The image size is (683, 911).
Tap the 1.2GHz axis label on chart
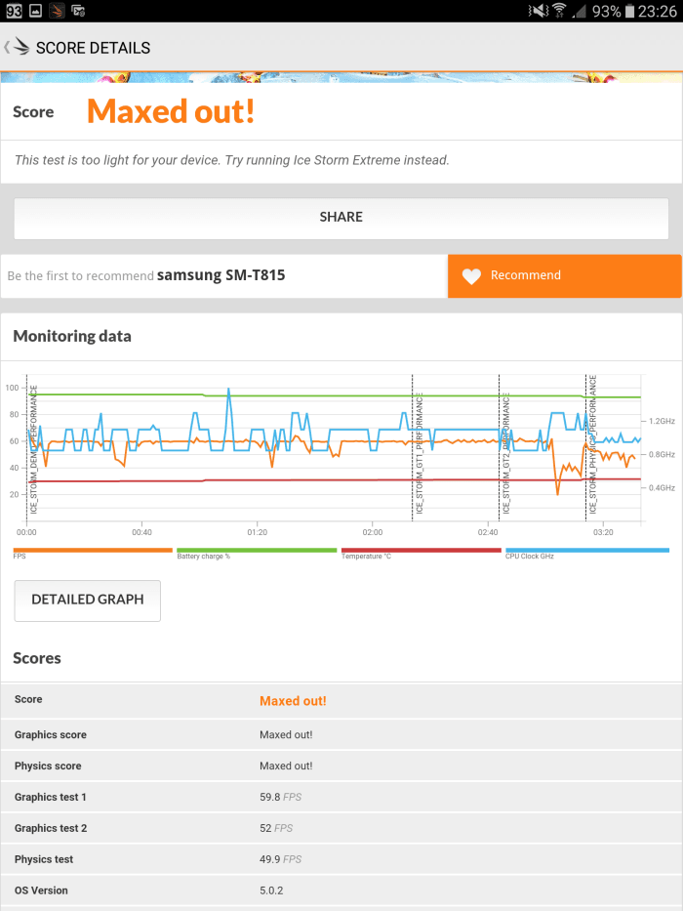coord(663,421)
